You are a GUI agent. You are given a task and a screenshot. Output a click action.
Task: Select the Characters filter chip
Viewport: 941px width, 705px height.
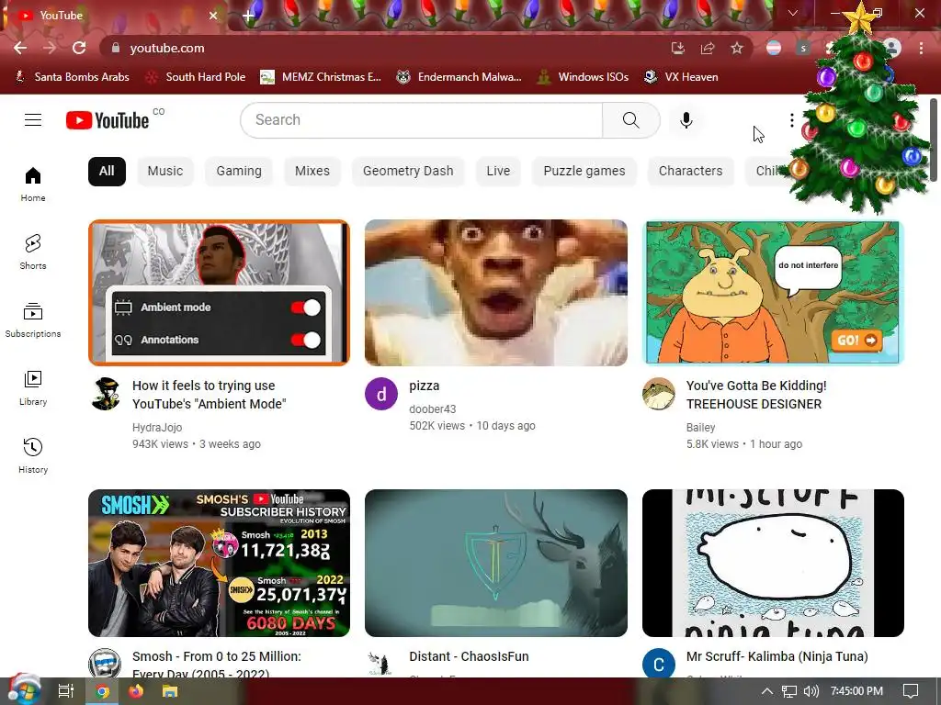[x=690, y=171]
